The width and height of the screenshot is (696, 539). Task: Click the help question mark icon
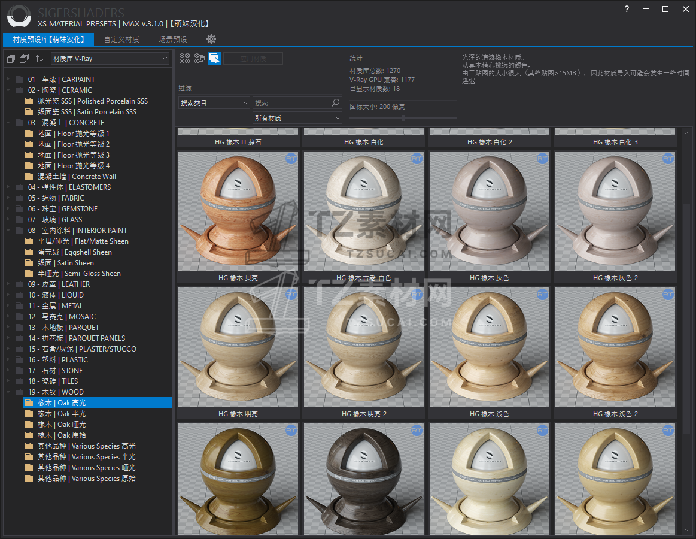pos(627,9)
